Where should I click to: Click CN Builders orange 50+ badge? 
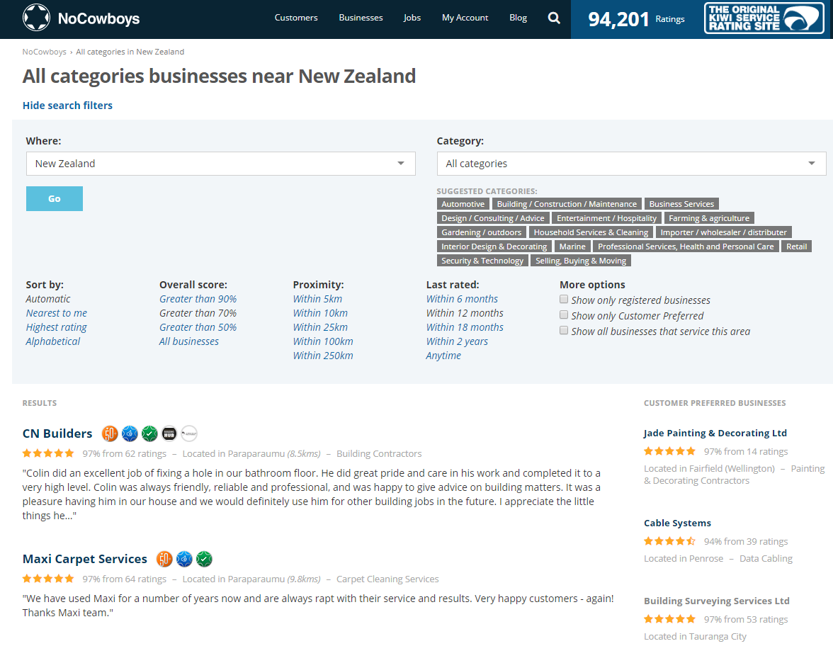click(x=110, y=433)
